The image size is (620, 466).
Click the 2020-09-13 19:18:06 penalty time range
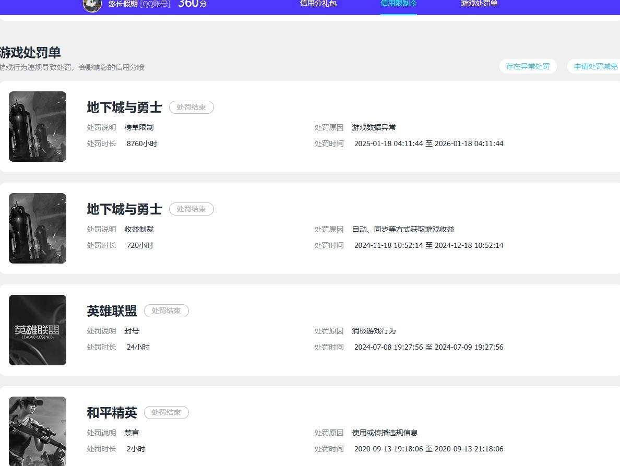coord(428,449)
